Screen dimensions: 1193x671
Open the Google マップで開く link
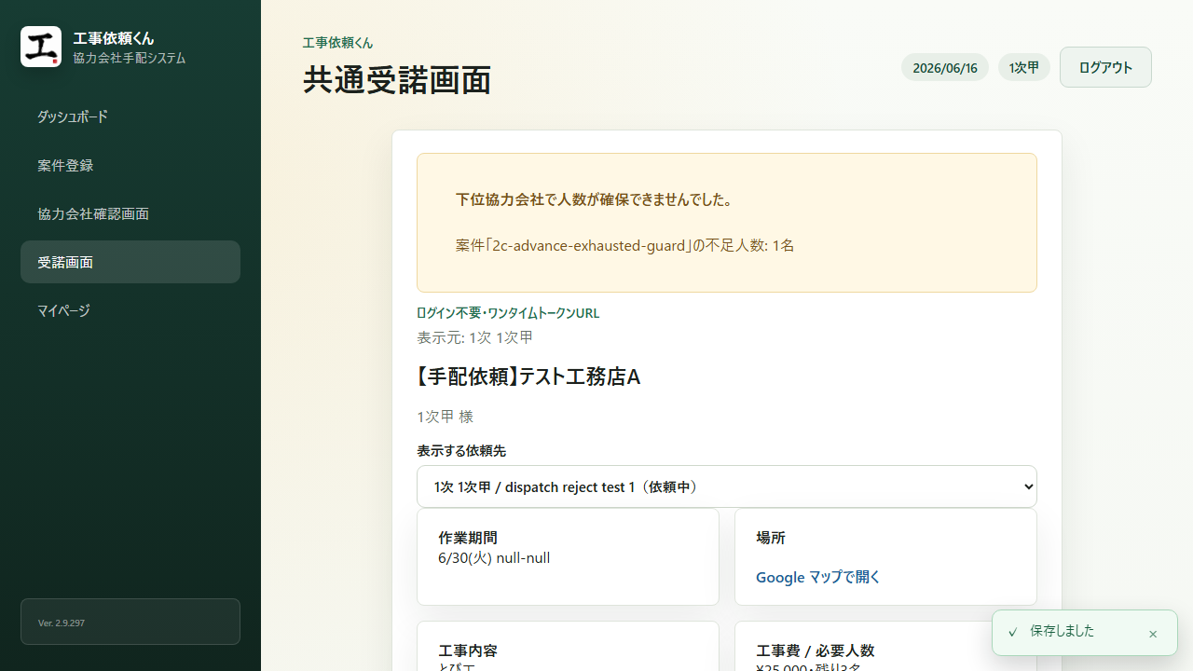pos(818,577)
